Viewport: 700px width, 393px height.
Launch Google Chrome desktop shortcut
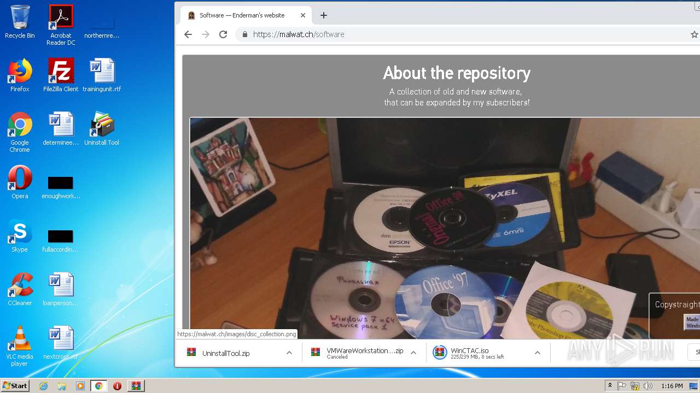20,132
